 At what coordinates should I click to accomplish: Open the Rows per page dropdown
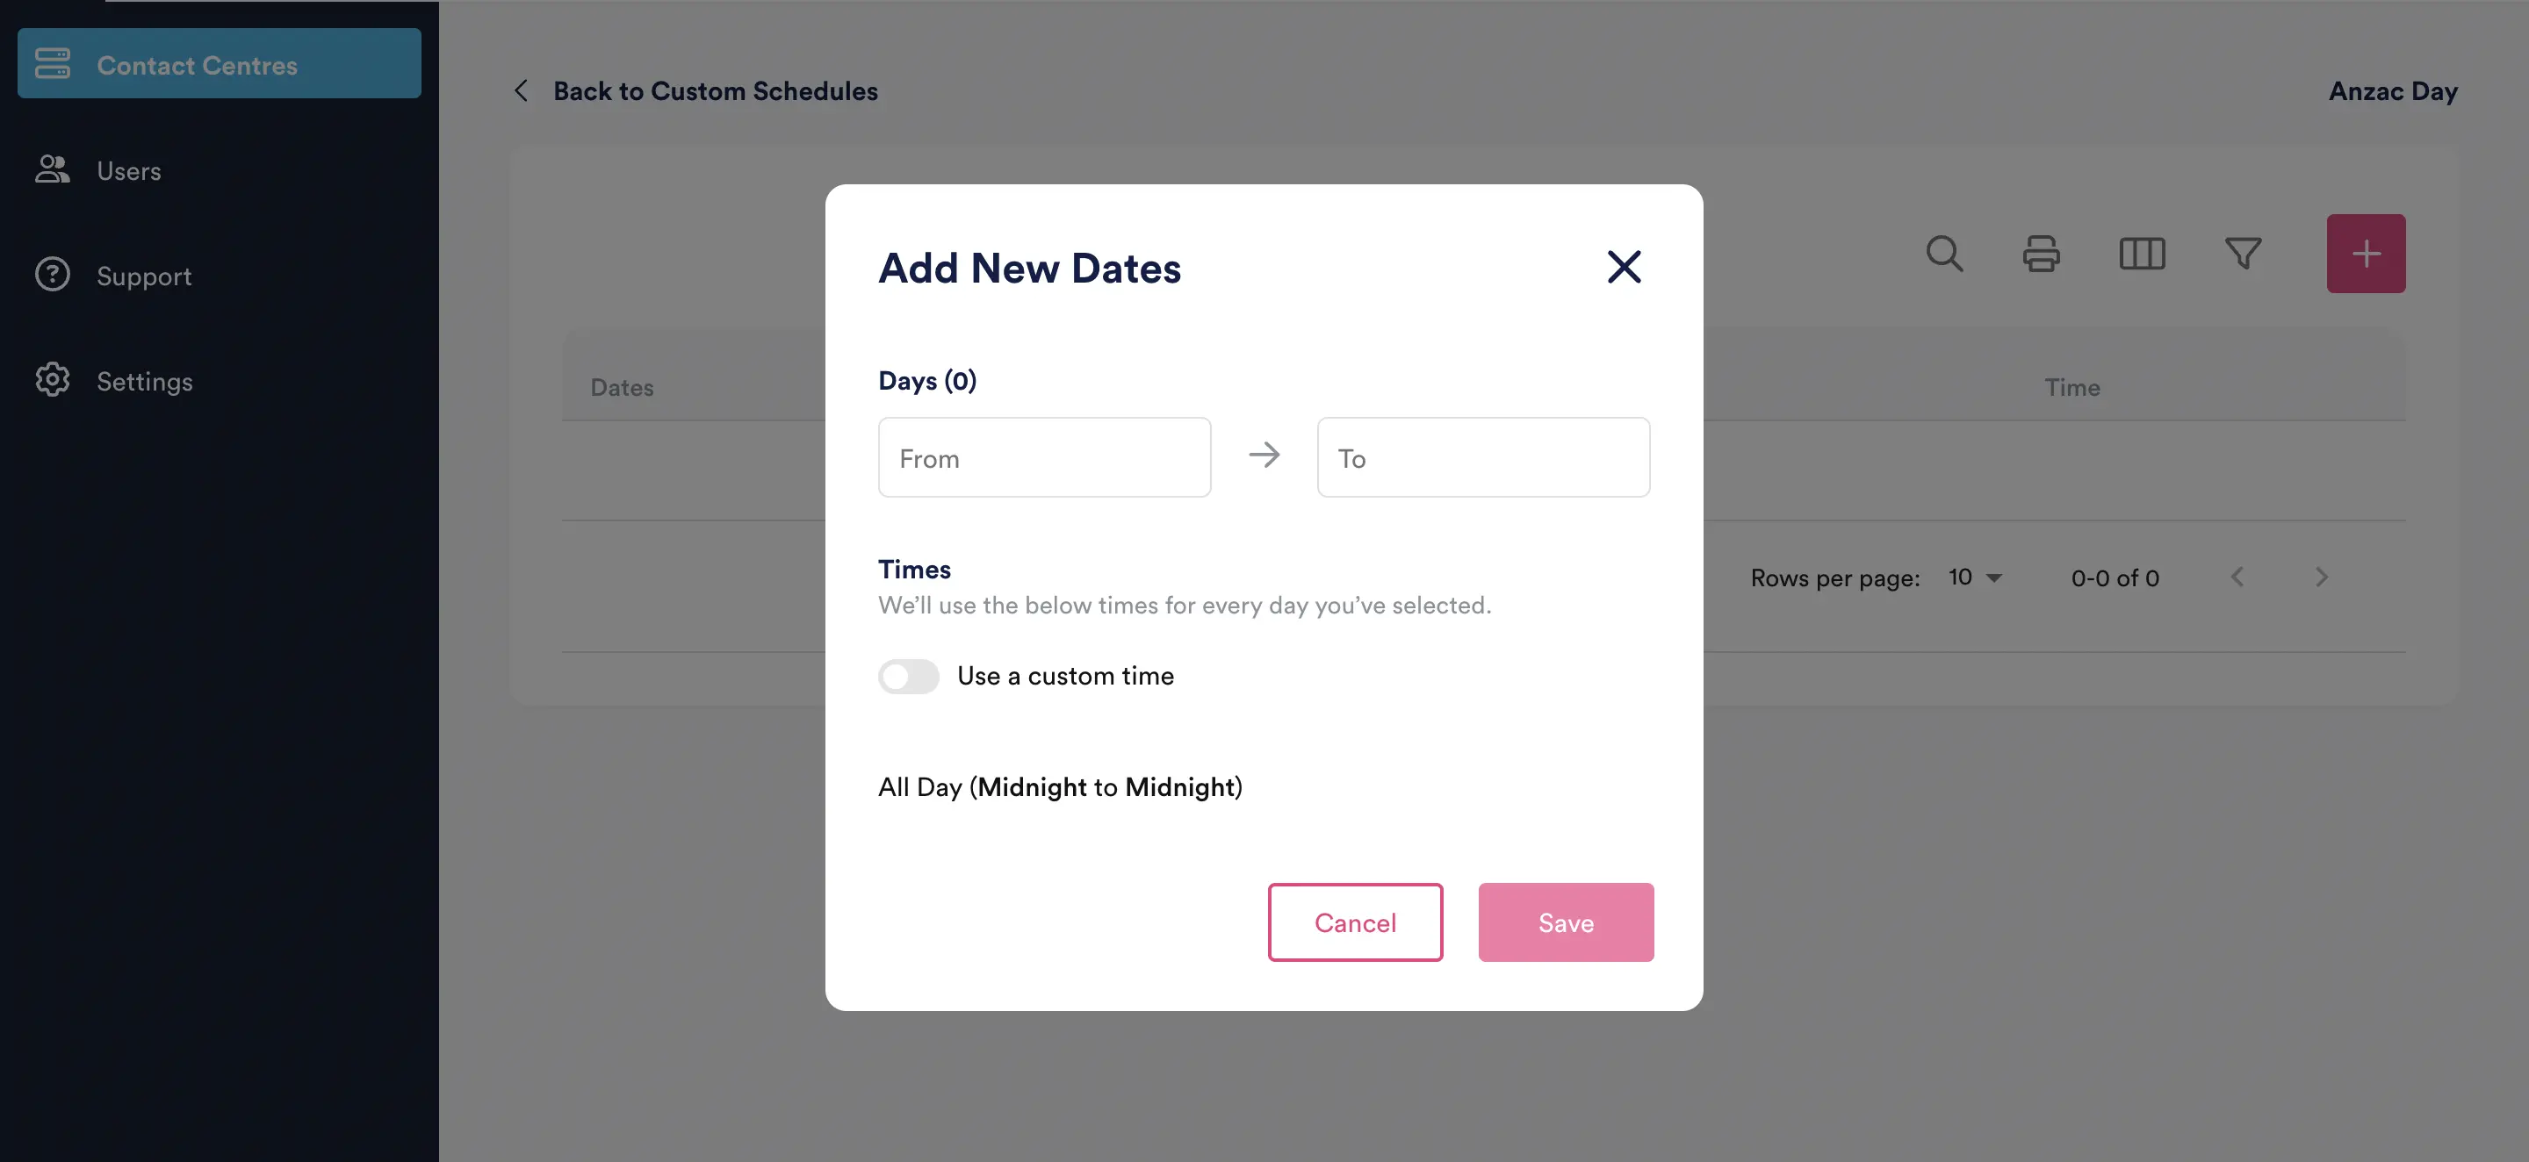pyautogui.click(x=1975, y=577)
